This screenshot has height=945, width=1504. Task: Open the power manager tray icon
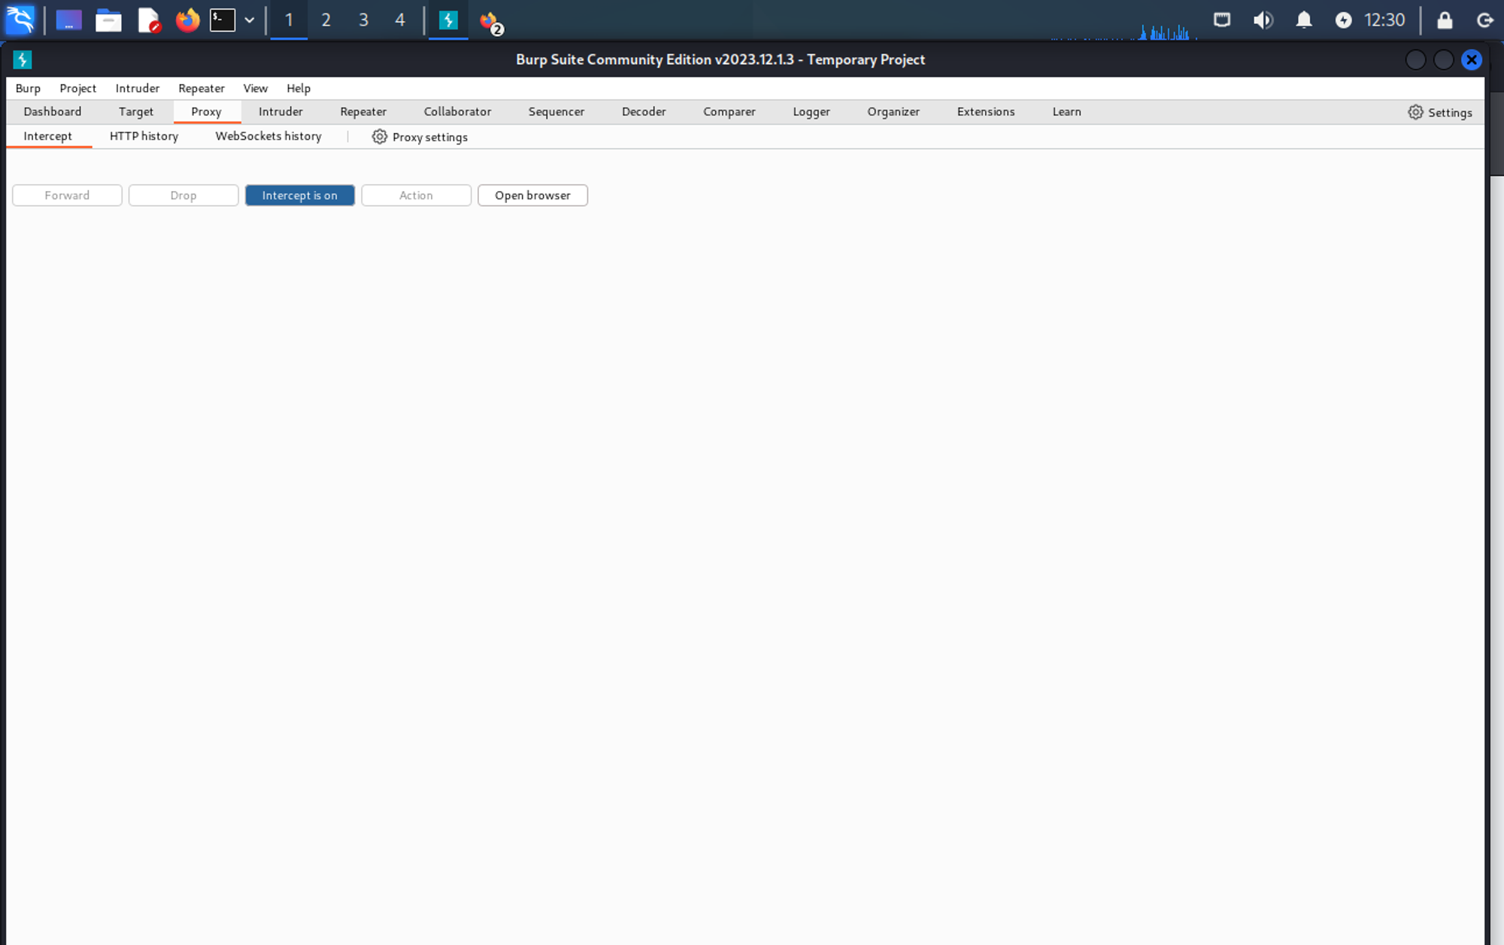pyautogui.click(x=1344, y=20)
